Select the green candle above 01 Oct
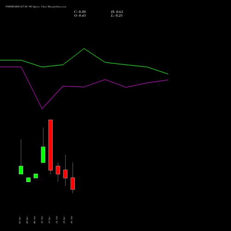The image size is (231, 231). click(21, 170)
